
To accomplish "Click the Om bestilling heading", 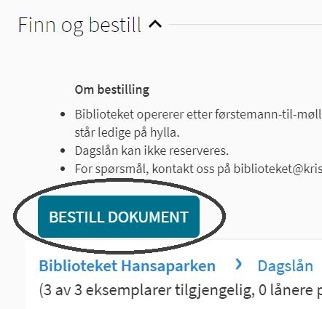I will pos(112,89).
